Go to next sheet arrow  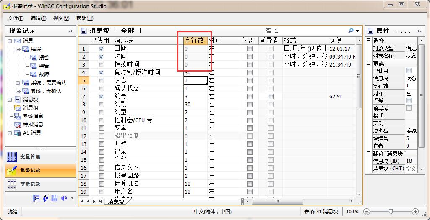tap(94, 202)
